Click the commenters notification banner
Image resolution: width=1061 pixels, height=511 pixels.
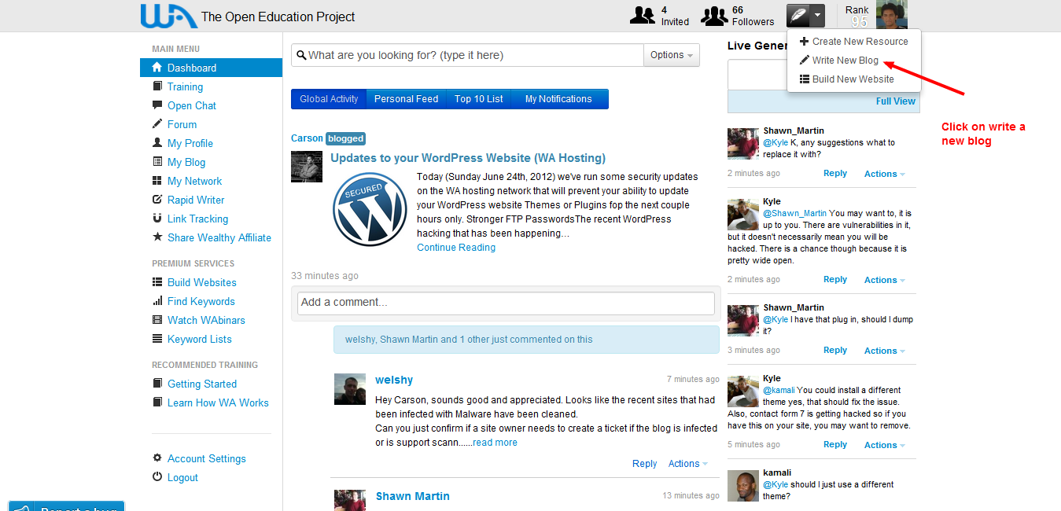click(x=526, y=340)
